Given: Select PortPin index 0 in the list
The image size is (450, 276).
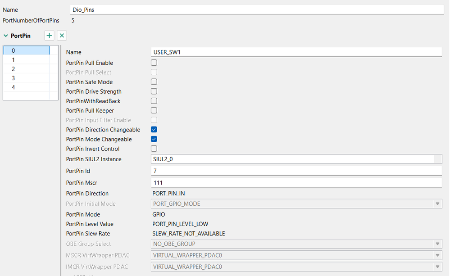Looking at the screenshot, I should coord(26,50).
